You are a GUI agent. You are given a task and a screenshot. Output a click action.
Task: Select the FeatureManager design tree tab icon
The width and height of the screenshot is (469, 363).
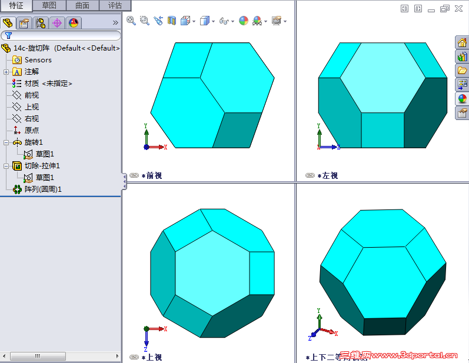[8, 23]
